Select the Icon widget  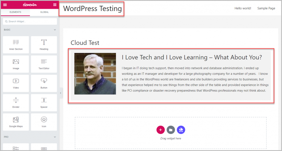tap(44, 122)
